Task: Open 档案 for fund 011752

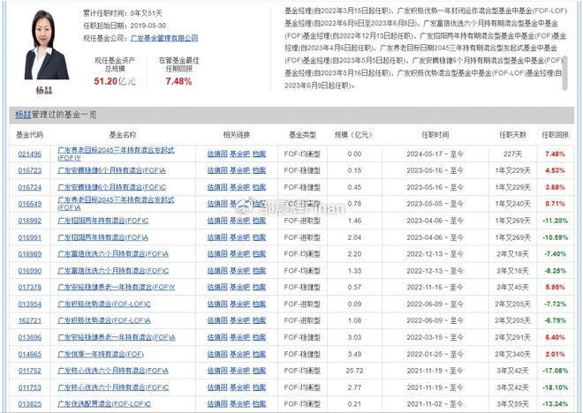Action: [259, 371]
